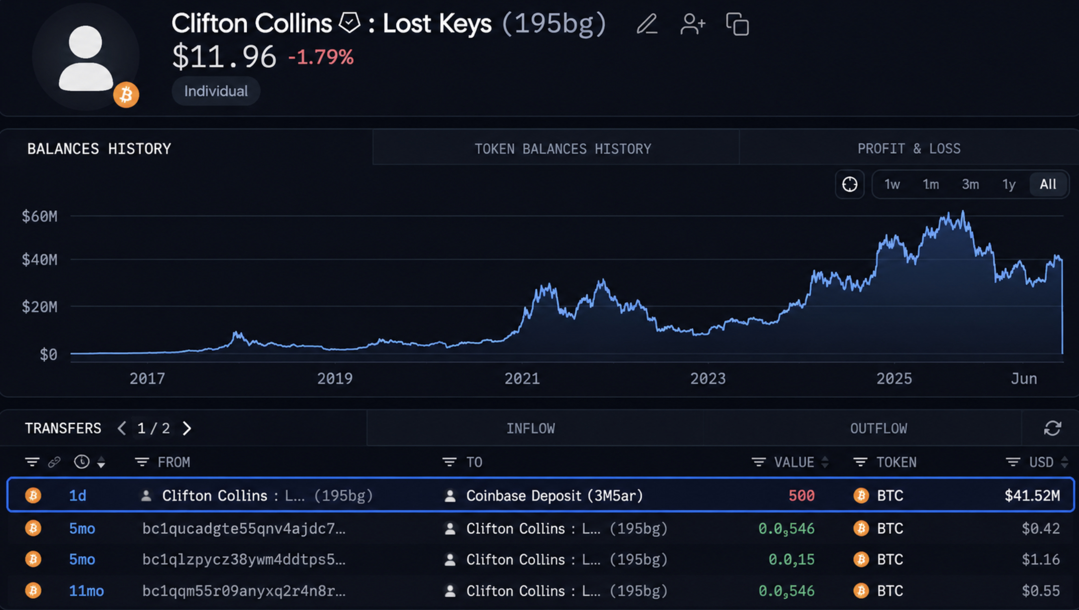Screen dimensions: 1079x610
Task: Open the FROM column filter
Action: [x=142, y=462]
